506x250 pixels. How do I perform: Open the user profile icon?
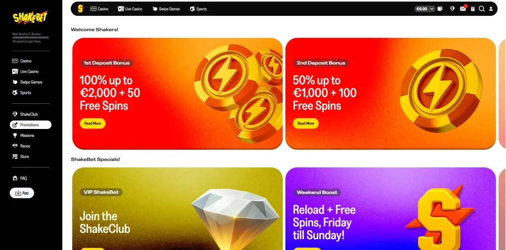coord(491,9)
